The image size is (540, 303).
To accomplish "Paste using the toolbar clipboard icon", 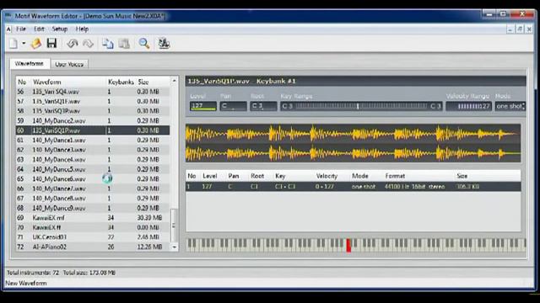I will (x=124, y=44).
